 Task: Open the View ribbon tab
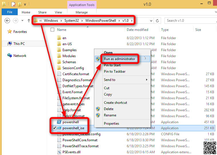coord(58,12)
